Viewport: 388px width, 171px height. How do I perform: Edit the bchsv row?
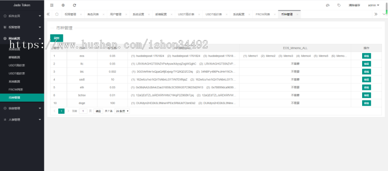366,95
